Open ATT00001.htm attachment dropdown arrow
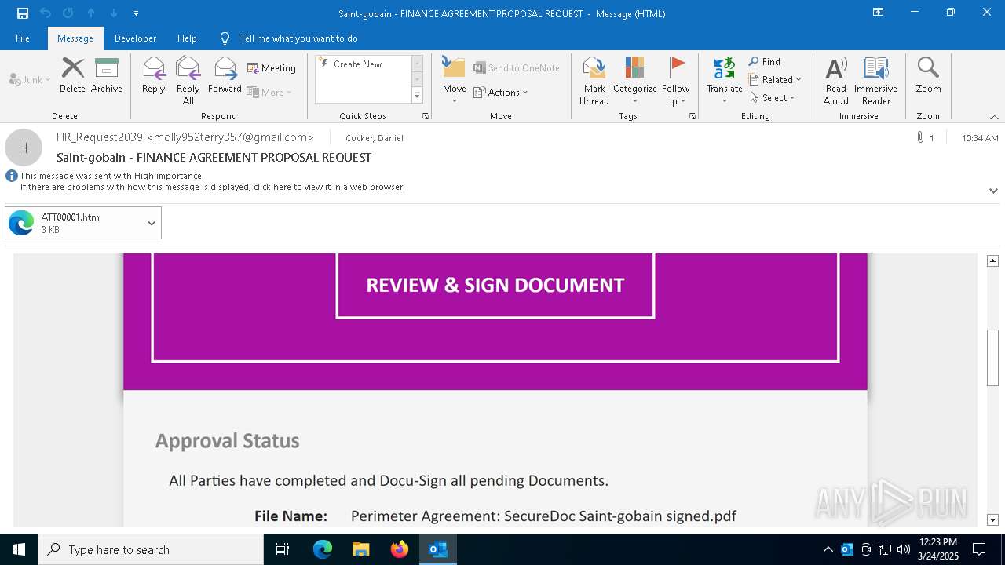Image resolution: width=1005 pixels, height=565 pixels. pos(152,223)
